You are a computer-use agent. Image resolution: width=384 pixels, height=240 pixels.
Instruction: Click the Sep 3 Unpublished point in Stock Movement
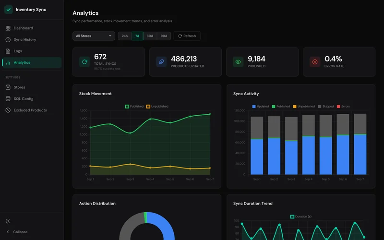coord(130,164)
